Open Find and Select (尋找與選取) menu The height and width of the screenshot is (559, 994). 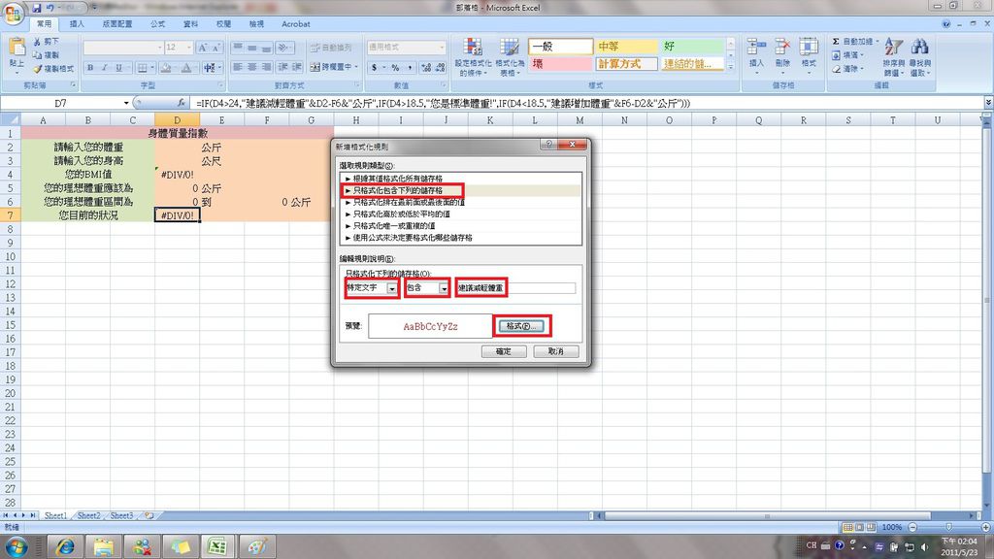(920, 56)
